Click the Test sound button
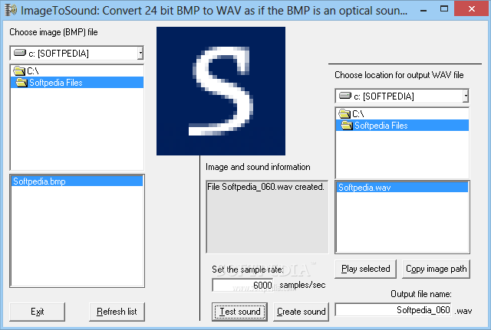Image resolution: width=491 pixels, height=330 pixels. click(239, 312)
